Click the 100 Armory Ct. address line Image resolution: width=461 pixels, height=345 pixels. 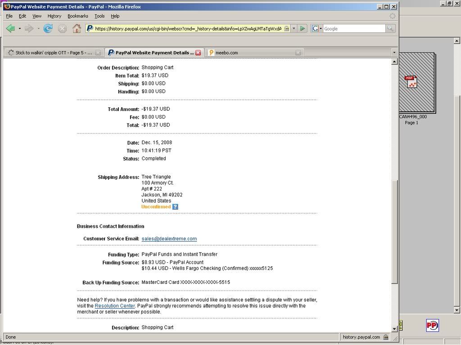coord(158,183)
